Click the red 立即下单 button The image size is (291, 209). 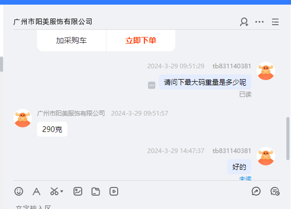point(141,41)
